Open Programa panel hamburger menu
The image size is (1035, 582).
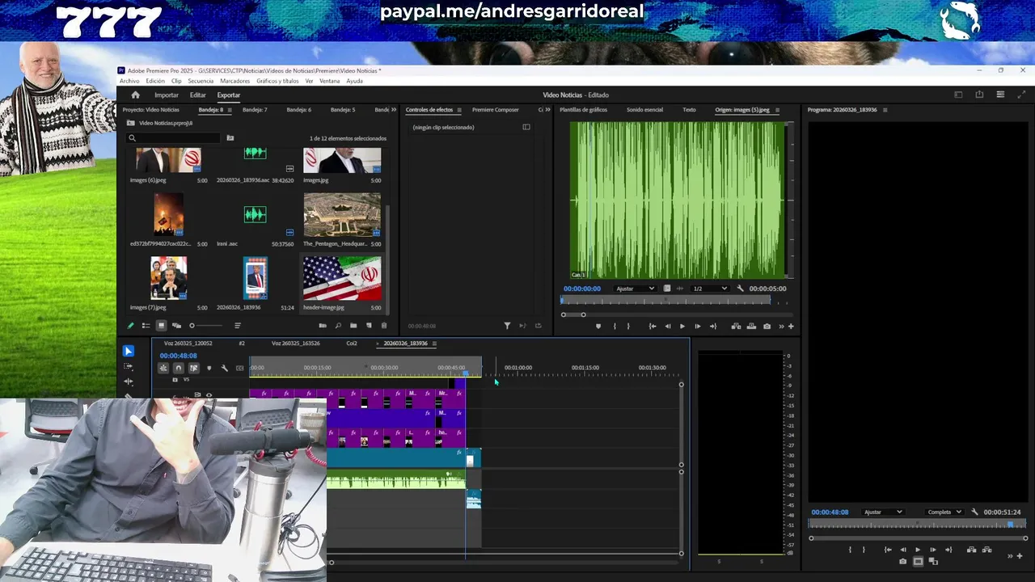(885, 110)
